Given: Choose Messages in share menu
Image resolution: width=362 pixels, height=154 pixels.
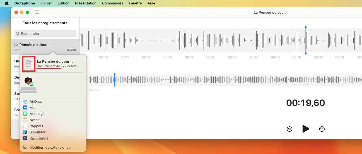Looking at the screenshot, I should pos(38,114).
